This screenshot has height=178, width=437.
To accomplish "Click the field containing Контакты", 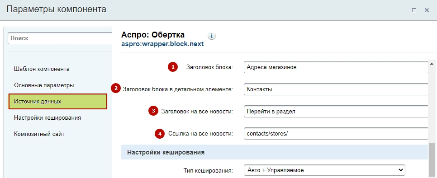I will 336,89.
